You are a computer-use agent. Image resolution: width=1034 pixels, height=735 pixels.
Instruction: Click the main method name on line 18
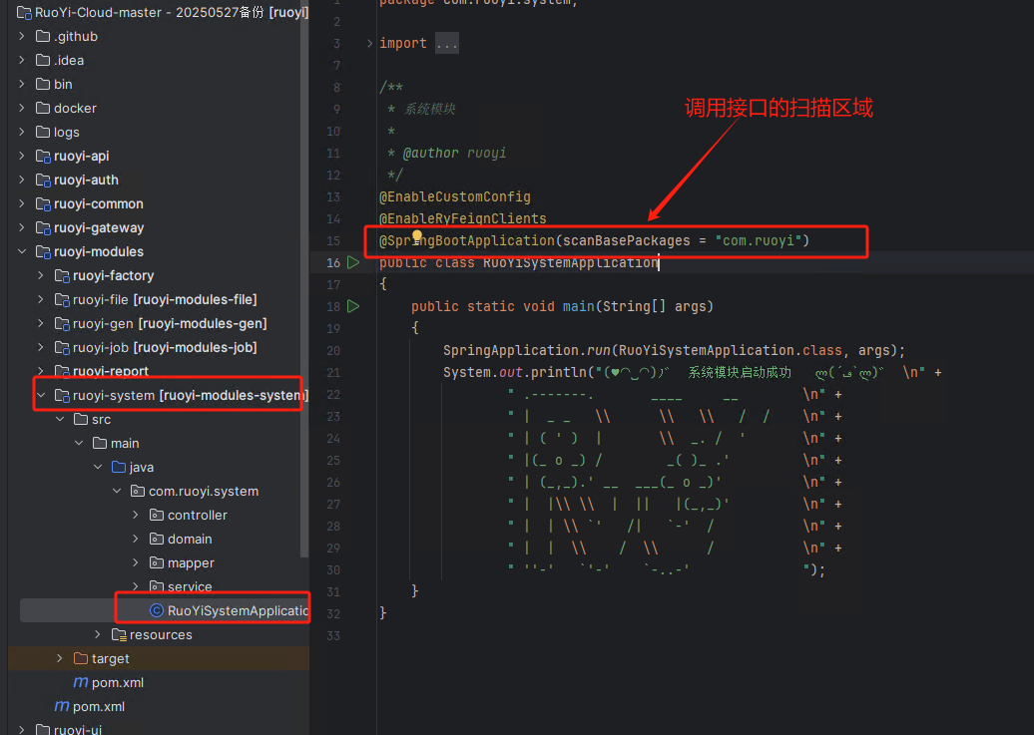578,306
